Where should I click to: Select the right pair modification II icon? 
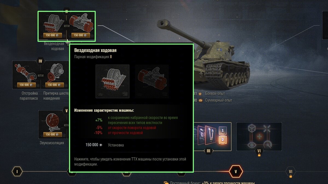[81, 24]
